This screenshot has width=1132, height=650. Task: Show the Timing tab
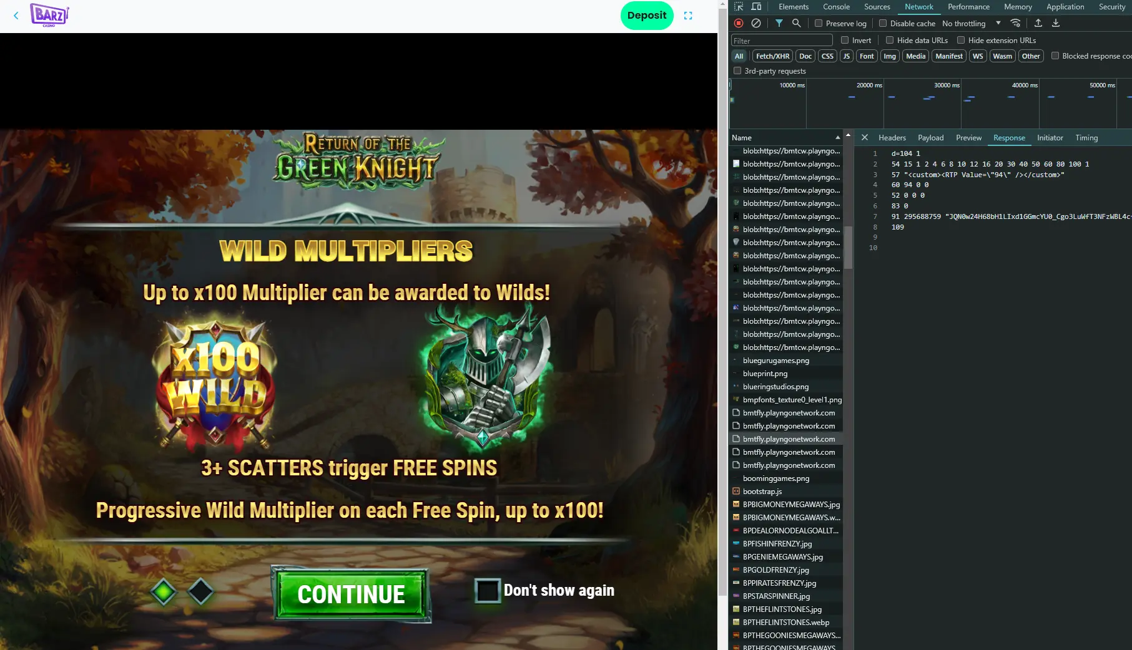point(1086,138)
